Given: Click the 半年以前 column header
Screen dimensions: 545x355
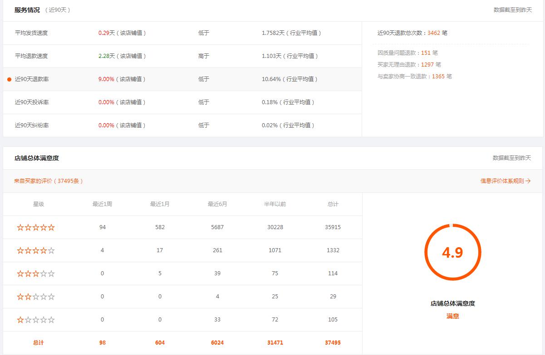Looking at the screenshot, I should tap(275, 204).
